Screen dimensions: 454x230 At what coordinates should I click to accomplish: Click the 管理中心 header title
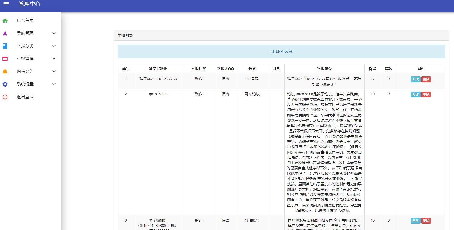pyautogui.click(x=29, y=4)
